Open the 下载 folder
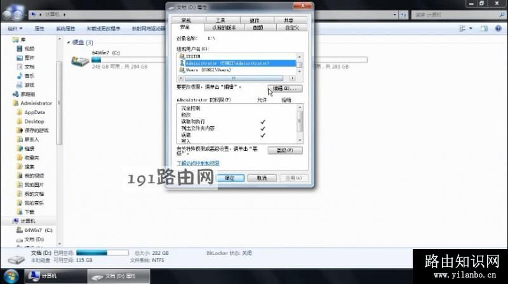The width and height of the screenshot is (508, 284). (x=29, y=212)
